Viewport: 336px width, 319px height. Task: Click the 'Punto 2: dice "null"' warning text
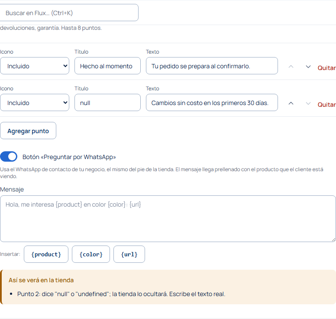coord(121,294)
